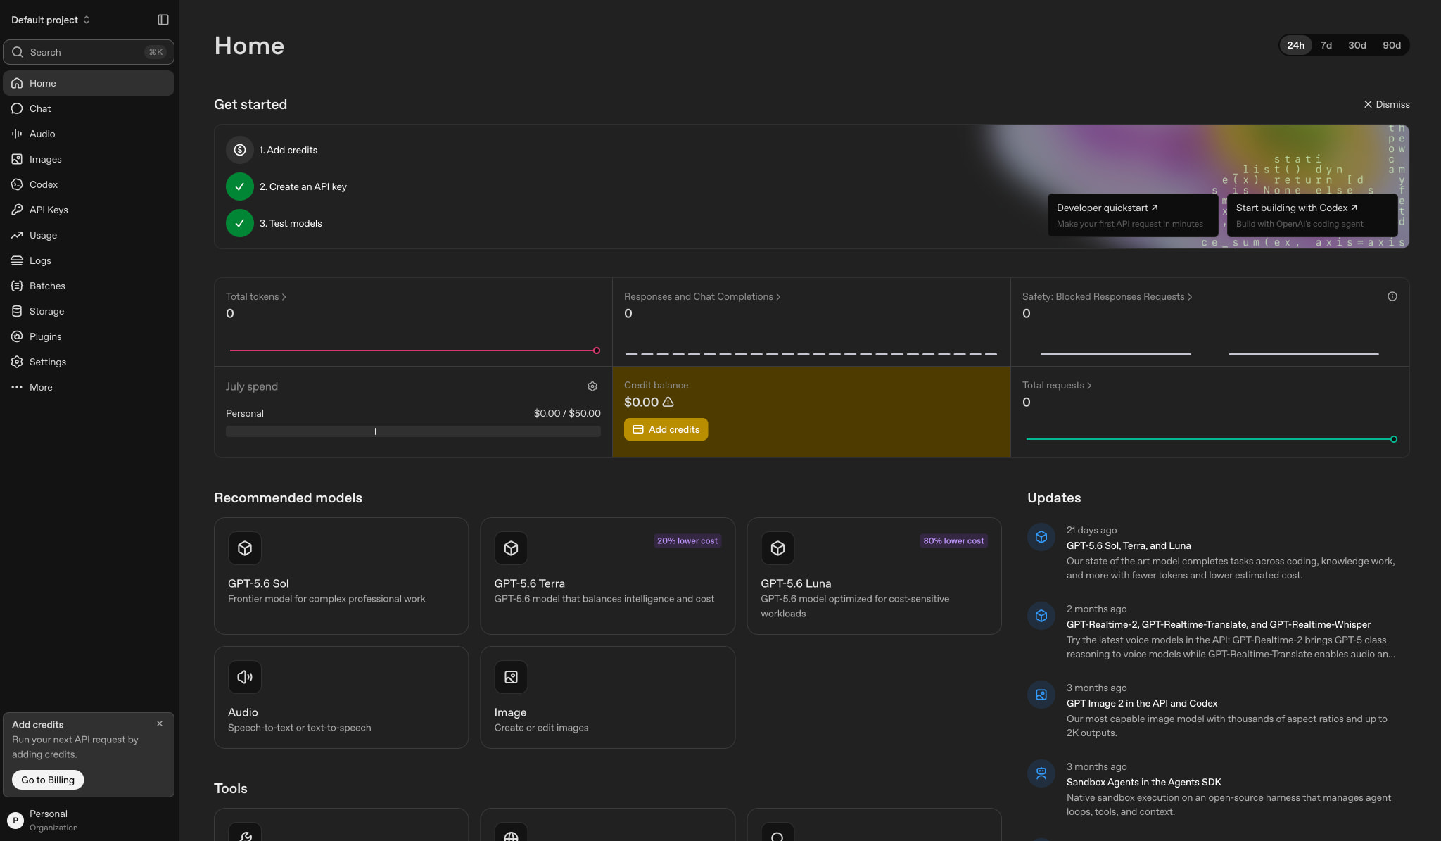
Task: Open API Keys key icon
Action: point(17,210)
